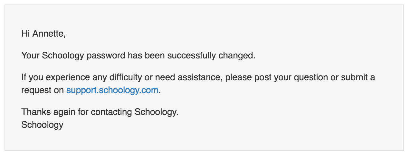
Task: Click the word 'password' in the message
Action: coord(106,56)
